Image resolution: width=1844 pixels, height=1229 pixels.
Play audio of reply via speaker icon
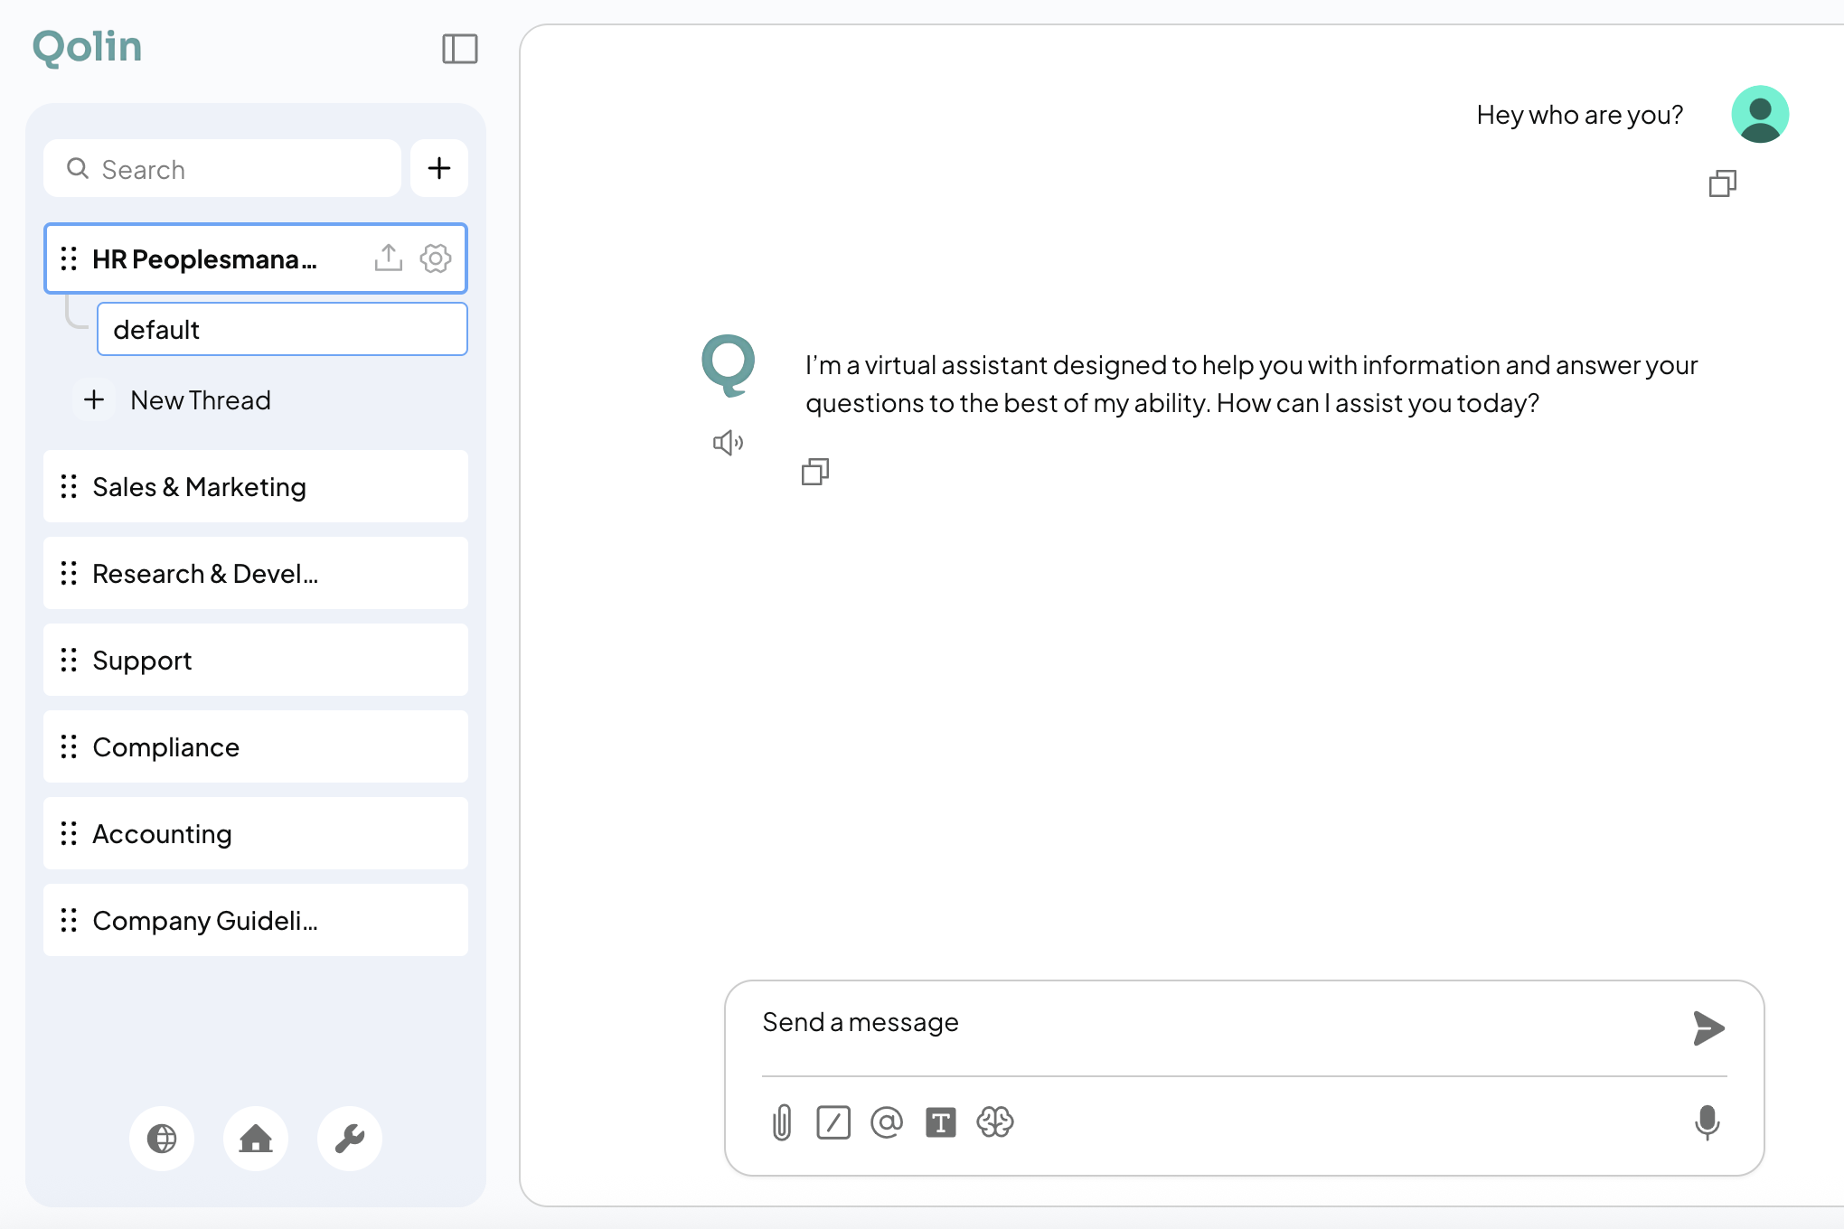[x=729, y=442]
